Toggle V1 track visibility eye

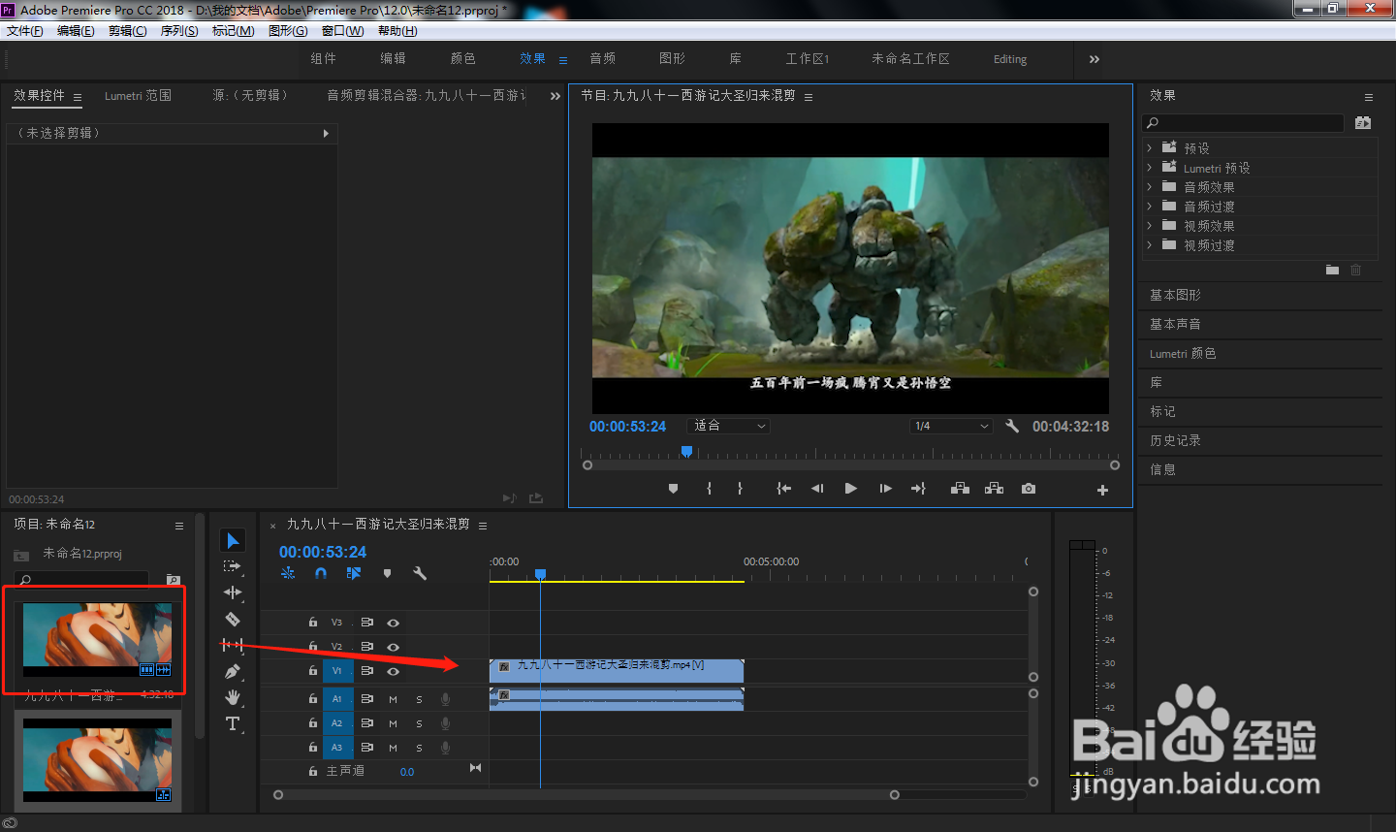click(394, 671)
